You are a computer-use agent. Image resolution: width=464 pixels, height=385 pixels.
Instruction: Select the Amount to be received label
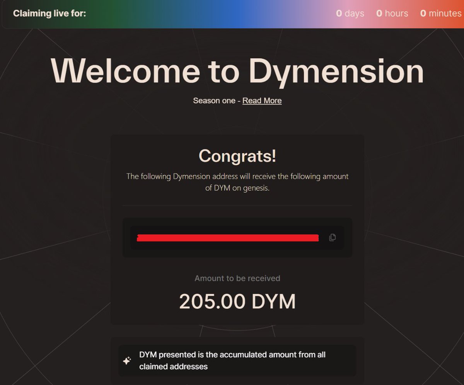coord(237,278)
